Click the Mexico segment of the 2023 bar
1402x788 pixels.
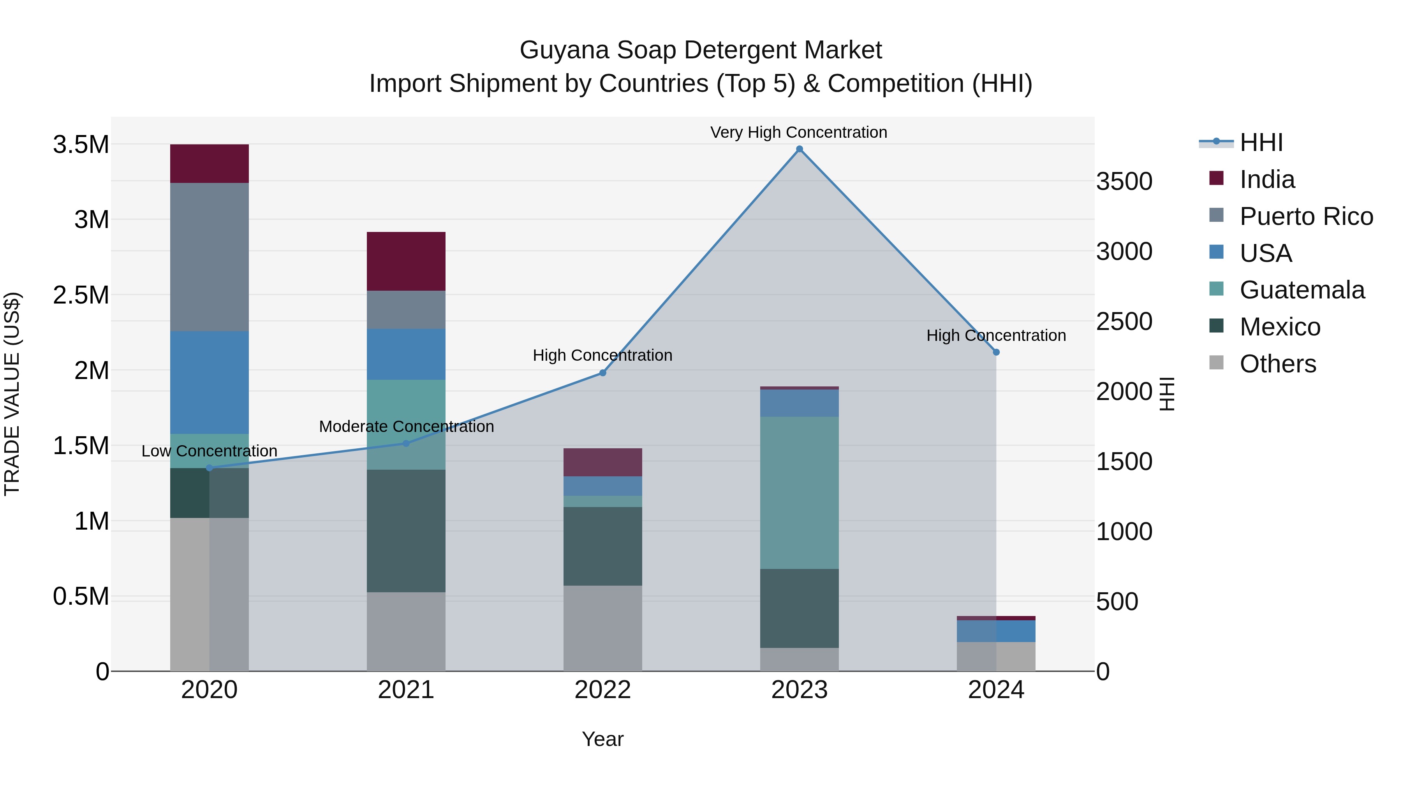coord(800,609)
